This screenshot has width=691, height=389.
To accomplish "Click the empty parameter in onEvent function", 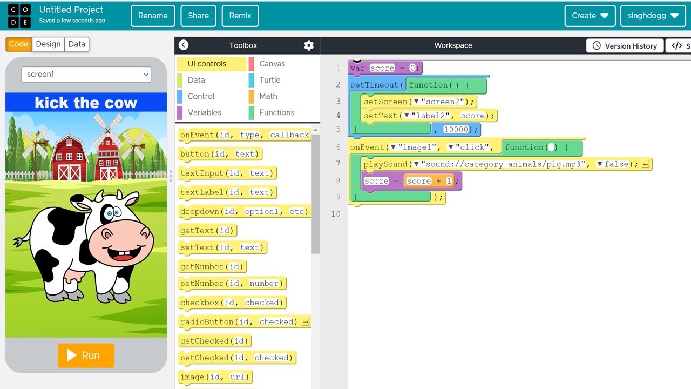I will coord(551,147).
